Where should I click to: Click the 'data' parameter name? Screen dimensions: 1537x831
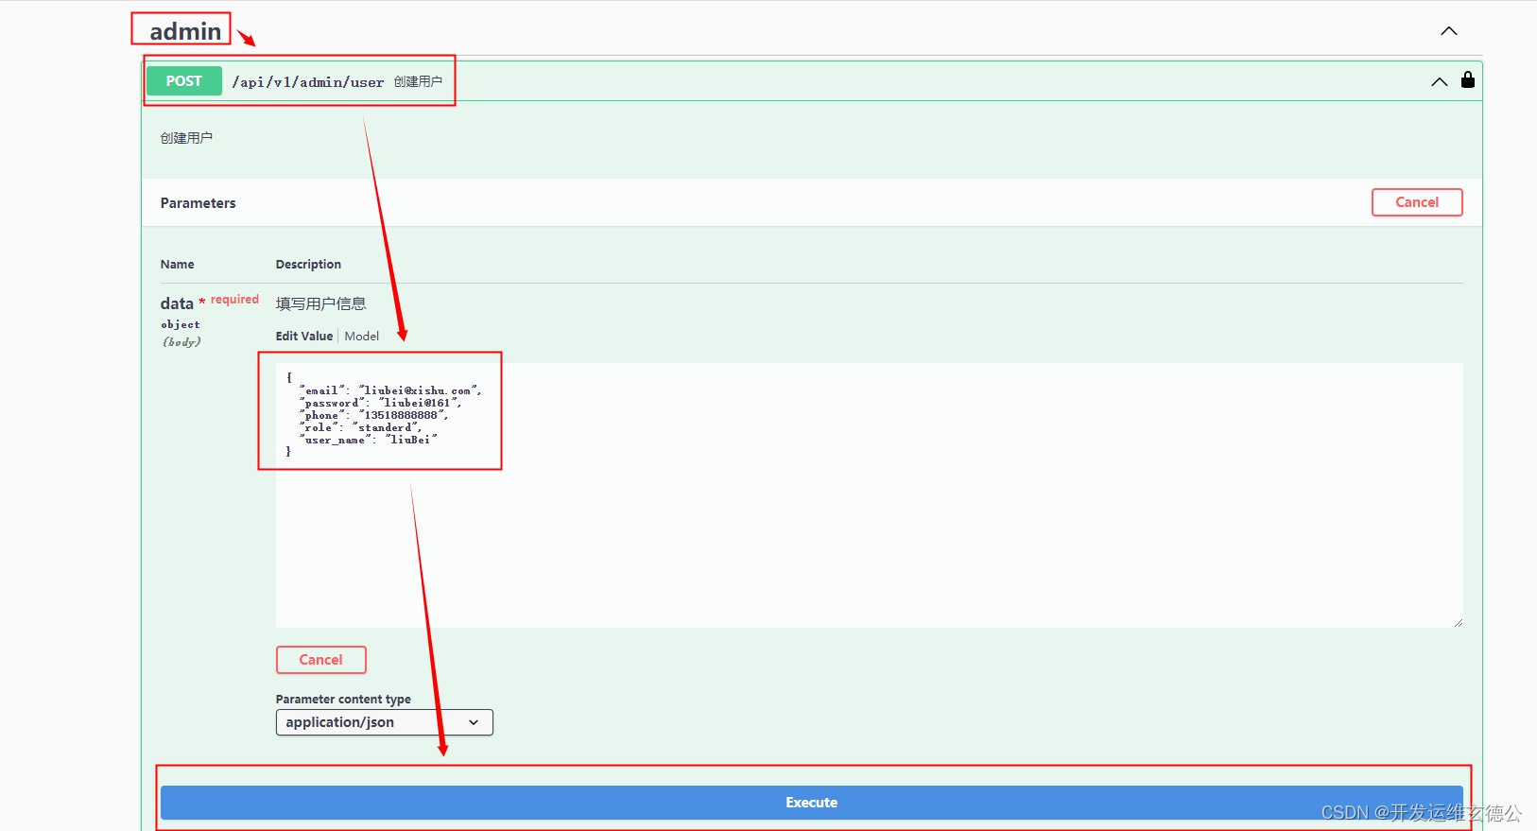click(177, 303)
